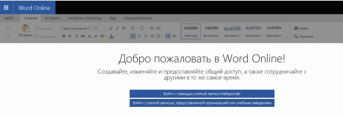Toggle strikethrough (abc) formatting
The image size is (343, 116).
tap(83, 36)
